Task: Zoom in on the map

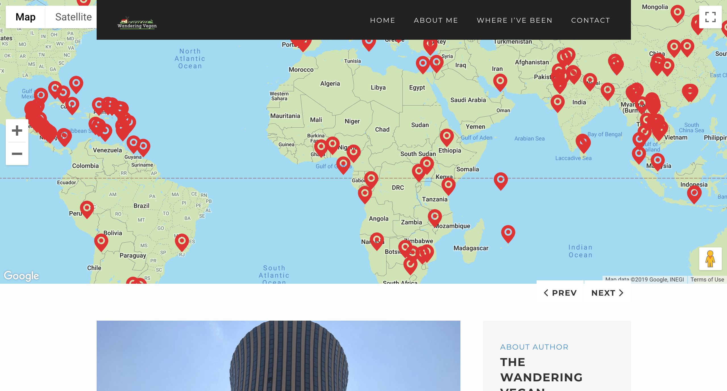Action: click(x=17, y=131)
